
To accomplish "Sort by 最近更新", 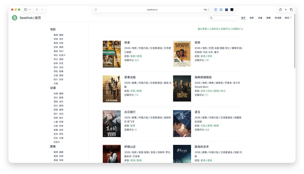I will 202,29.
